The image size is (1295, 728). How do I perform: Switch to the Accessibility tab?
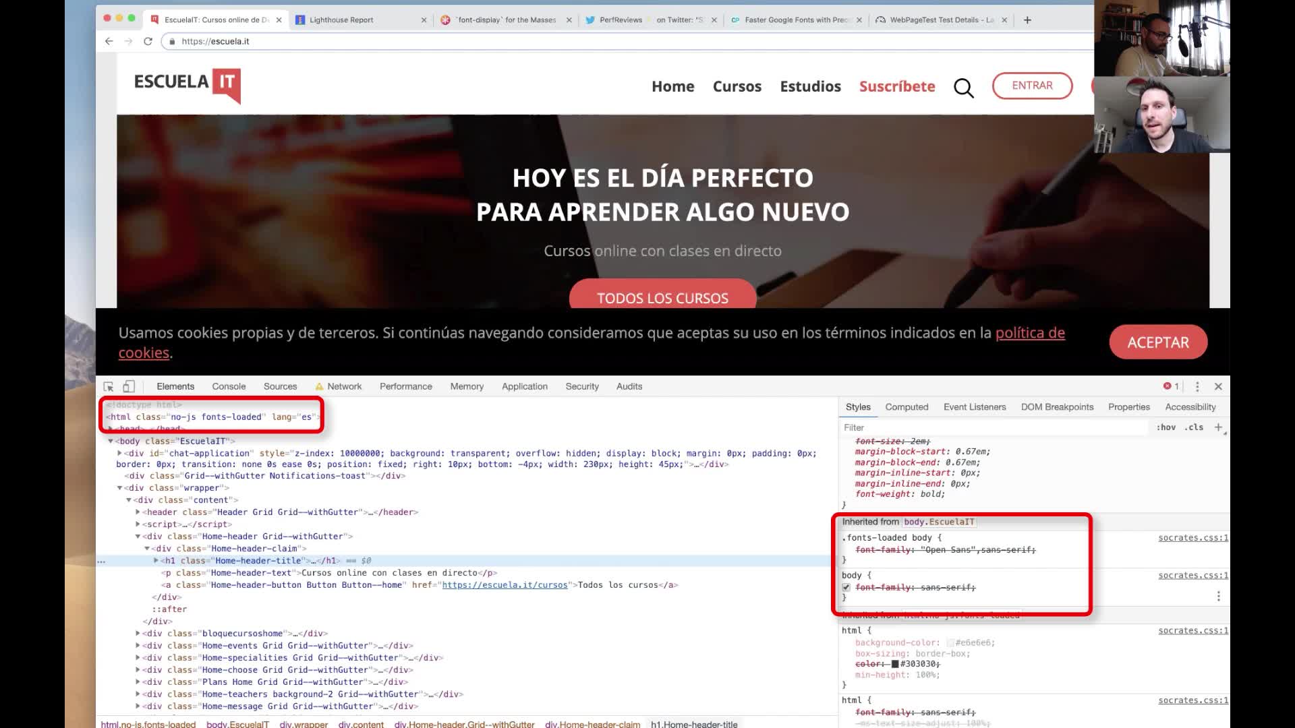(1190, 407)
